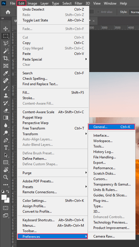Toggle Quick Mask mode
Screen dimensions: 139x247
coord(6,208)
